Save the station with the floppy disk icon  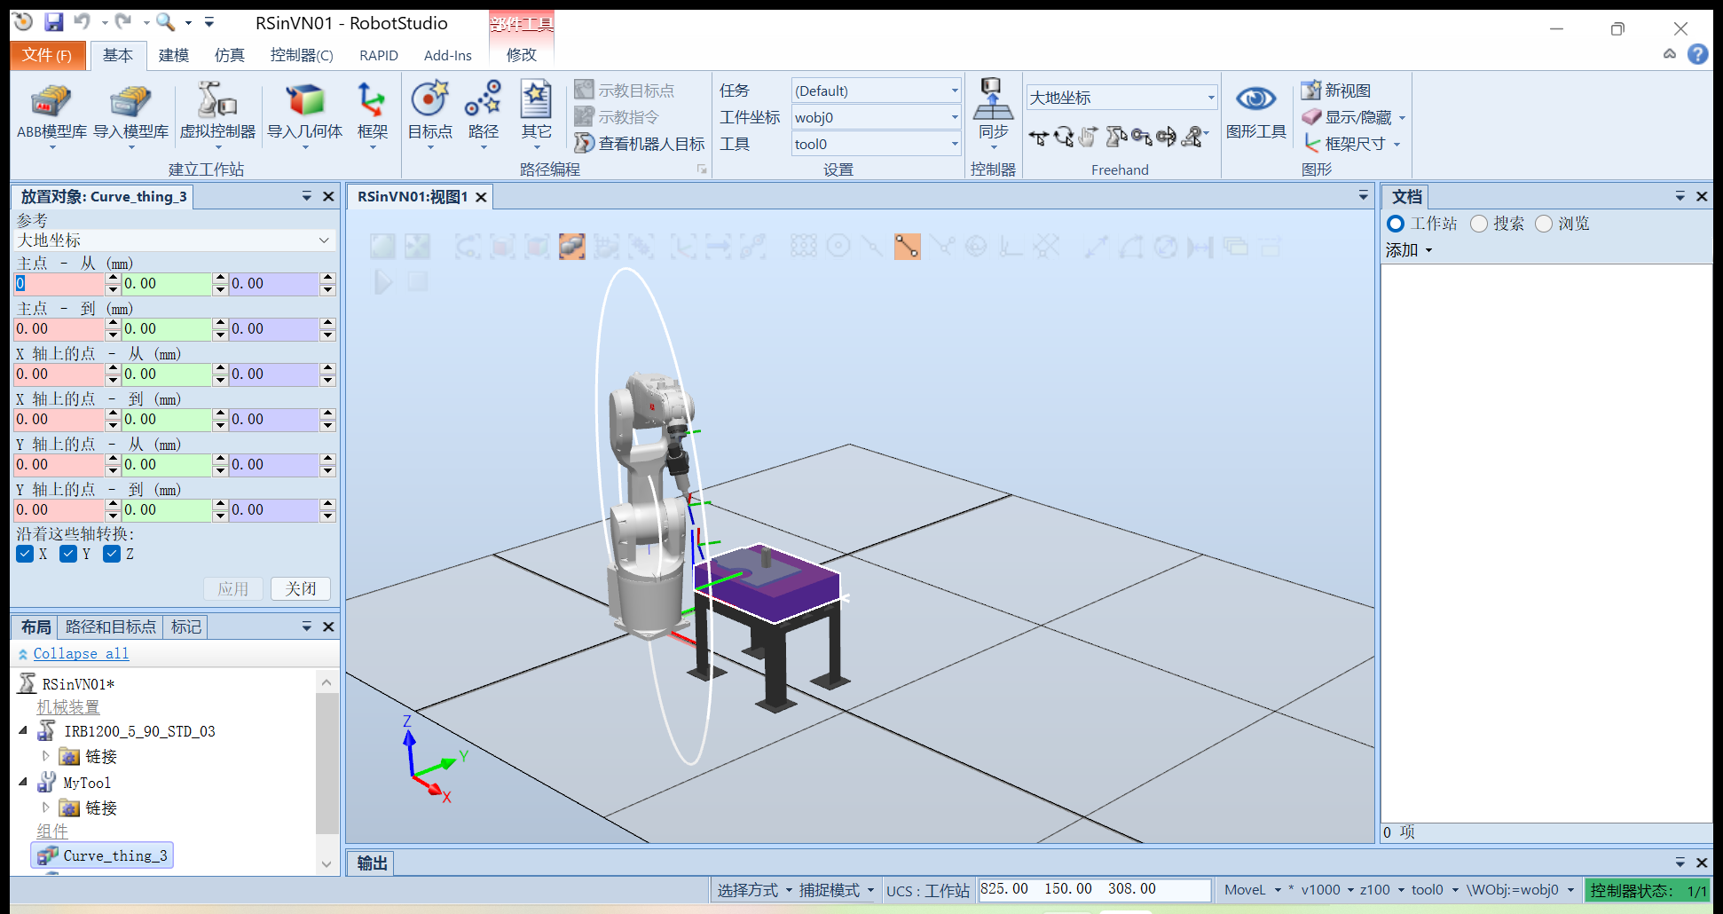pyautogui.click(x=54, y=22)
